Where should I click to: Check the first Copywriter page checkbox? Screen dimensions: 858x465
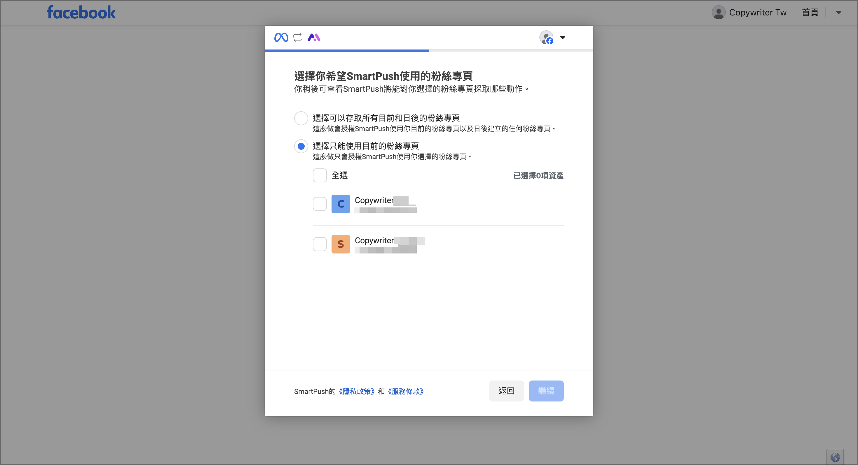[x=320, y=204]
